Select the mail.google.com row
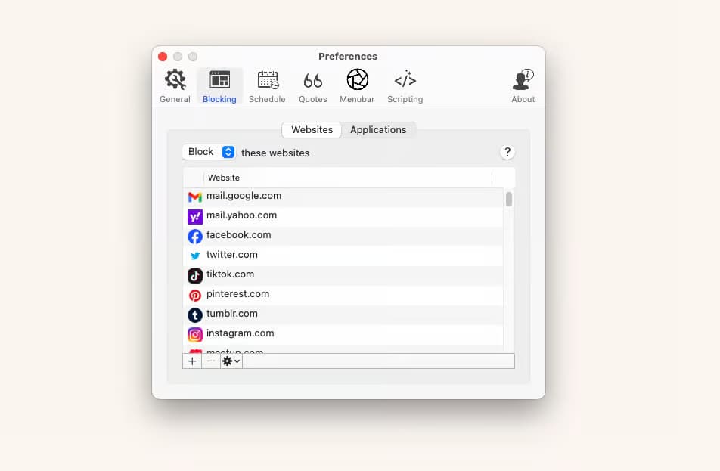Screen dimensions: 720x471 tap(244, 196)
